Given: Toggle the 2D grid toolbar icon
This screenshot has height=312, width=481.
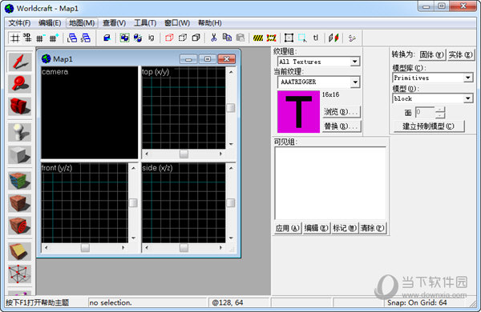Looking at the screenshot, I should tap(14, 38).
